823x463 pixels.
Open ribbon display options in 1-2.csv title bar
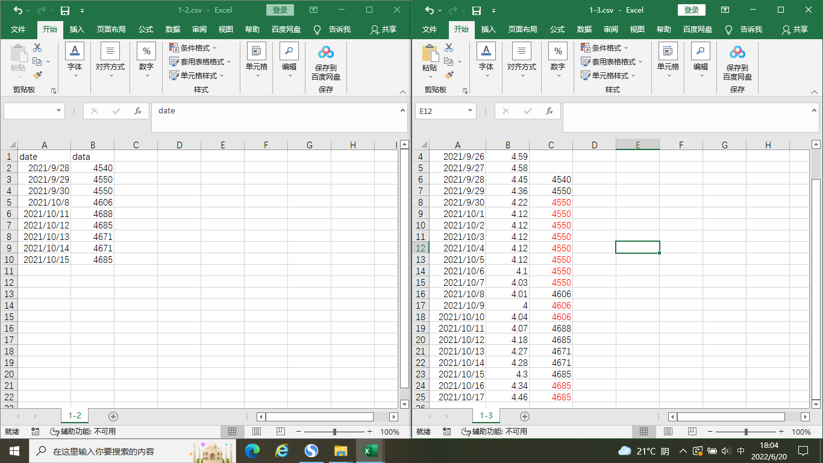pyautogui.click(x=314, y=10)
